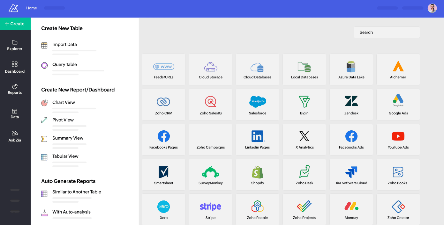The height and width of the screenshot is (225, 444).
Task: Select the Zoho SalesIQ connector
Action: (x=211, y=105)
